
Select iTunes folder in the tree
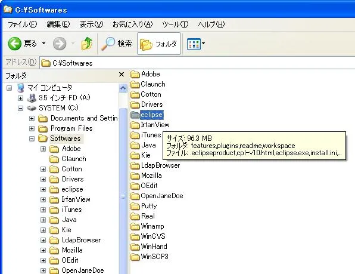(71, 210)
